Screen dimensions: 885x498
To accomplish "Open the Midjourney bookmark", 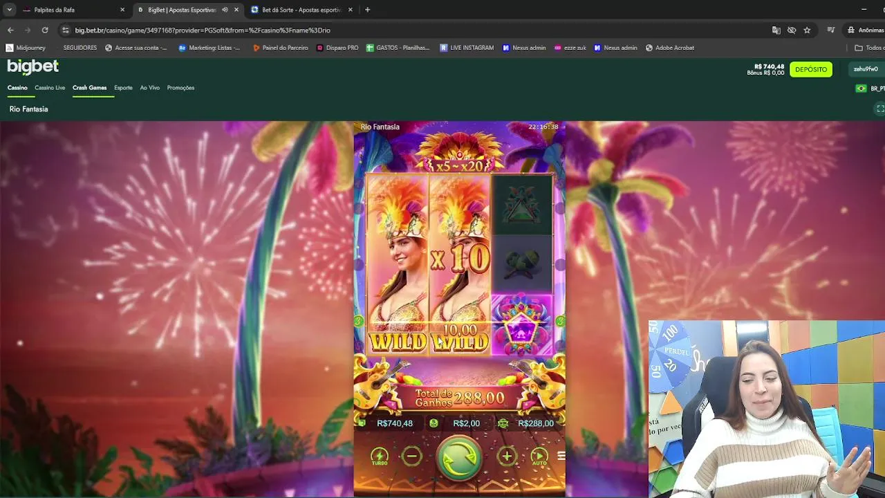I will (x=26, y=48).
